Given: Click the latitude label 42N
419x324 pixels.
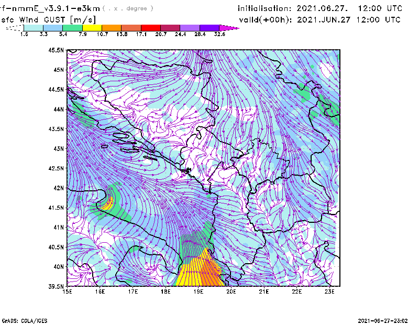Looking at the screenshot, I should (x=59, y=188).
